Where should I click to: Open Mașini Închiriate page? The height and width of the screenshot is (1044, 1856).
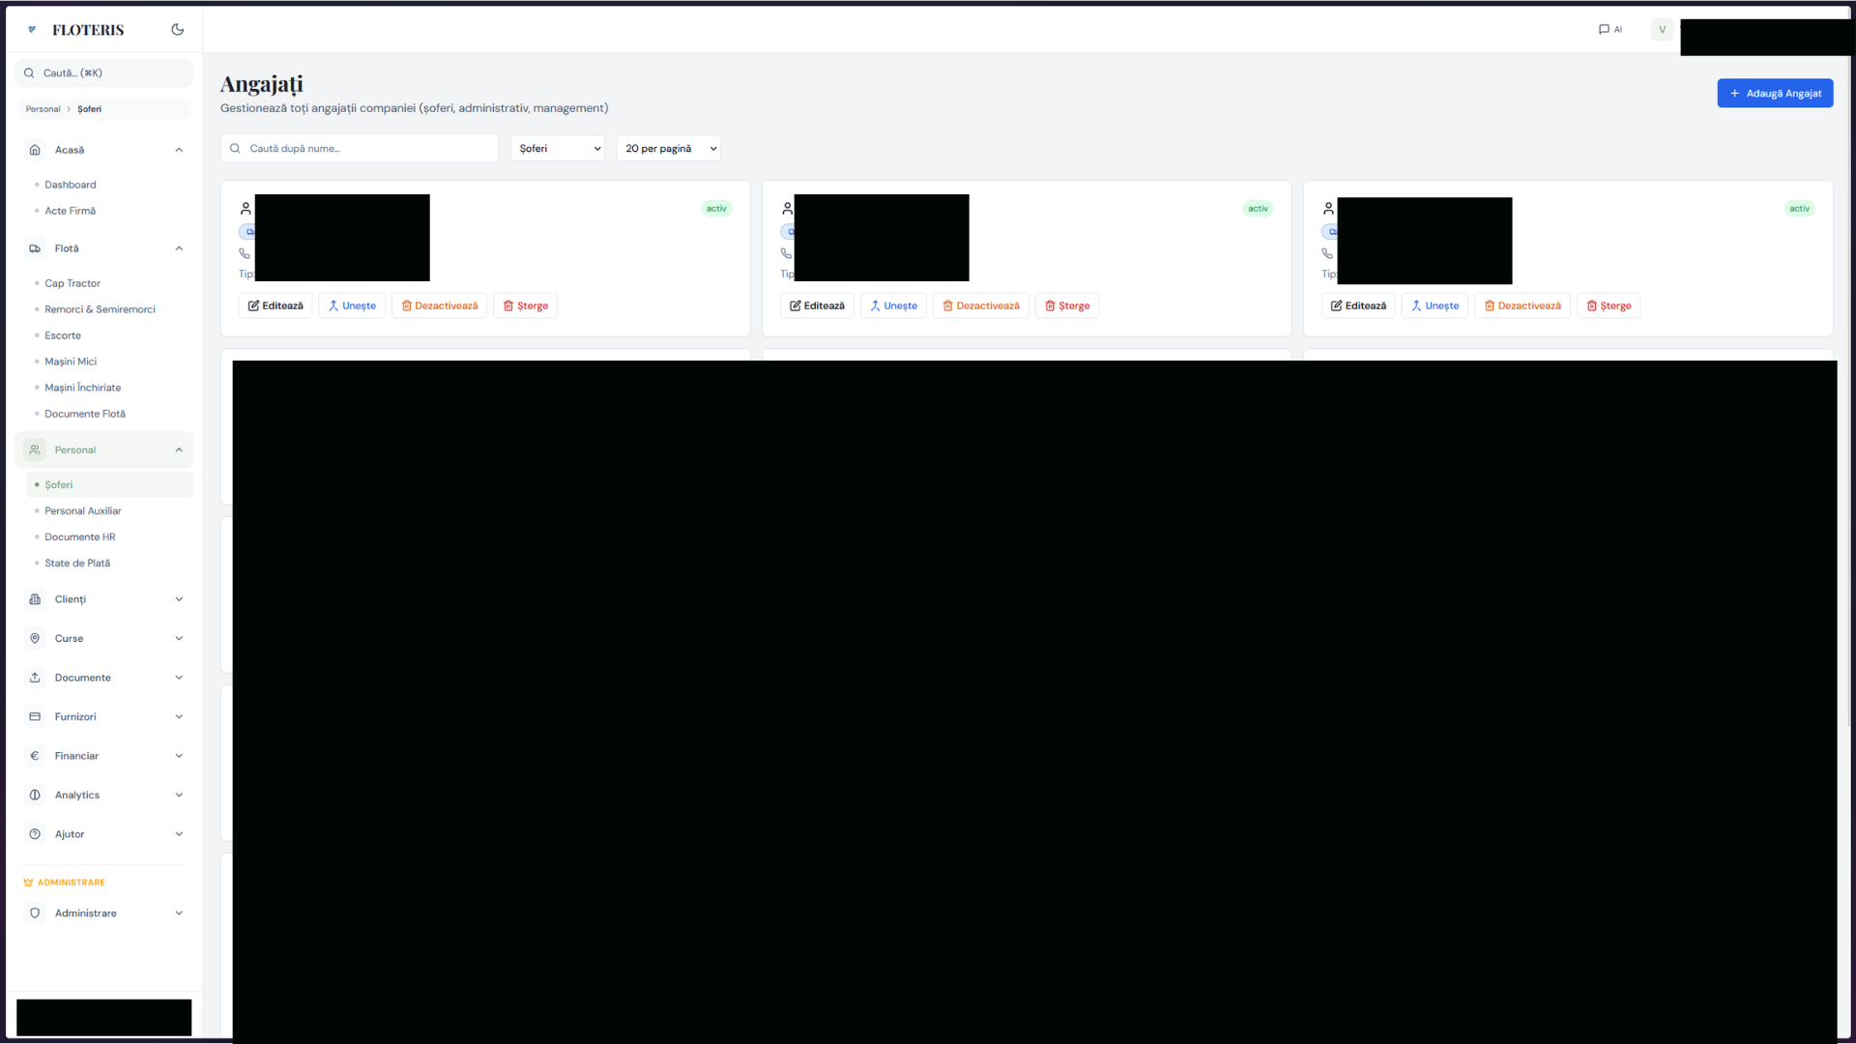point(83,388)
